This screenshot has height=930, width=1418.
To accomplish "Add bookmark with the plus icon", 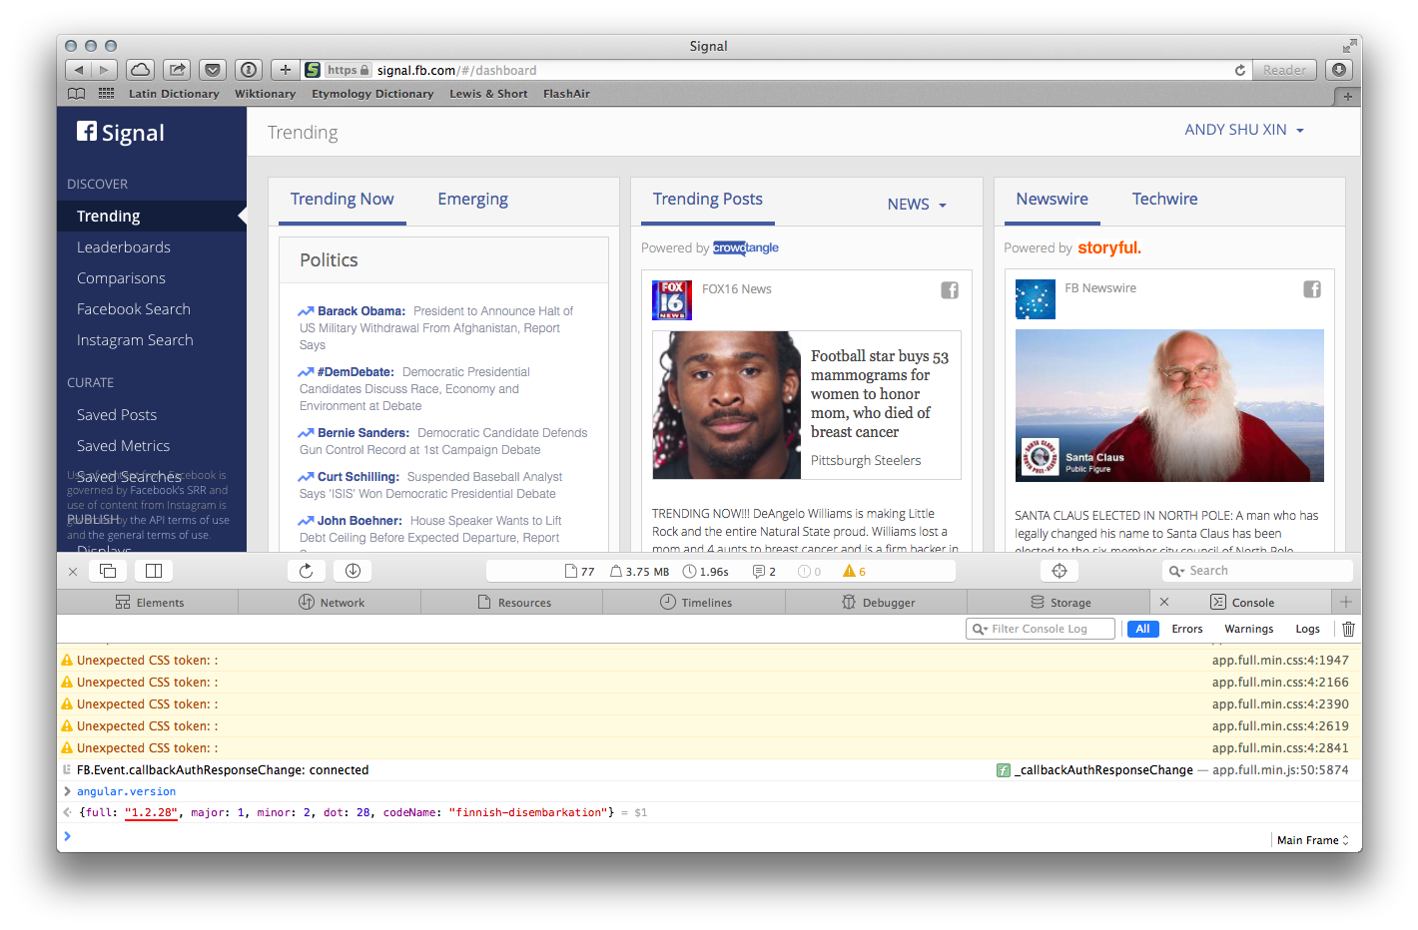I will (286, 70).
